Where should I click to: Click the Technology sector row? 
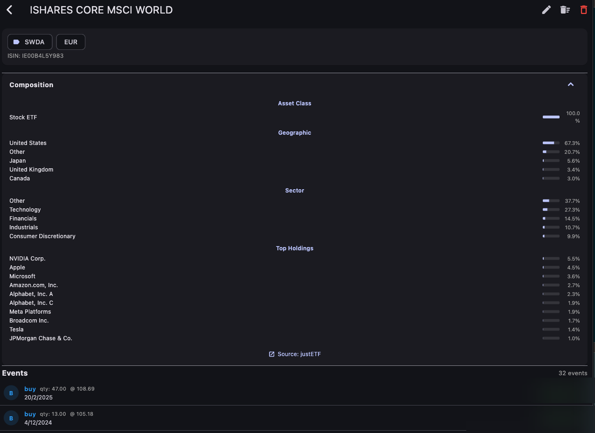click(x=25, y=210)
